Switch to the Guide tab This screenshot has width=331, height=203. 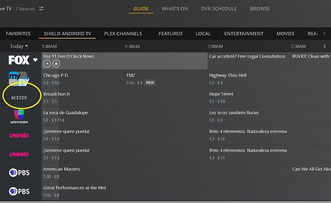[141, 9]
